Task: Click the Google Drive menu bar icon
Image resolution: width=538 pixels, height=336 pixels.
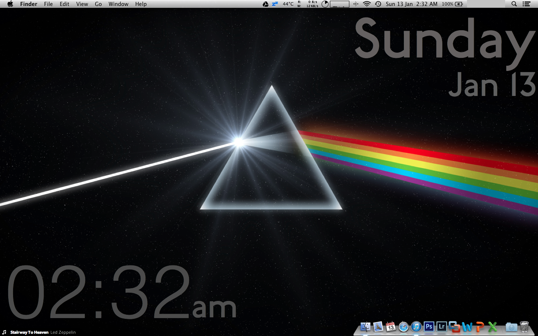Action: pos(266,4)
